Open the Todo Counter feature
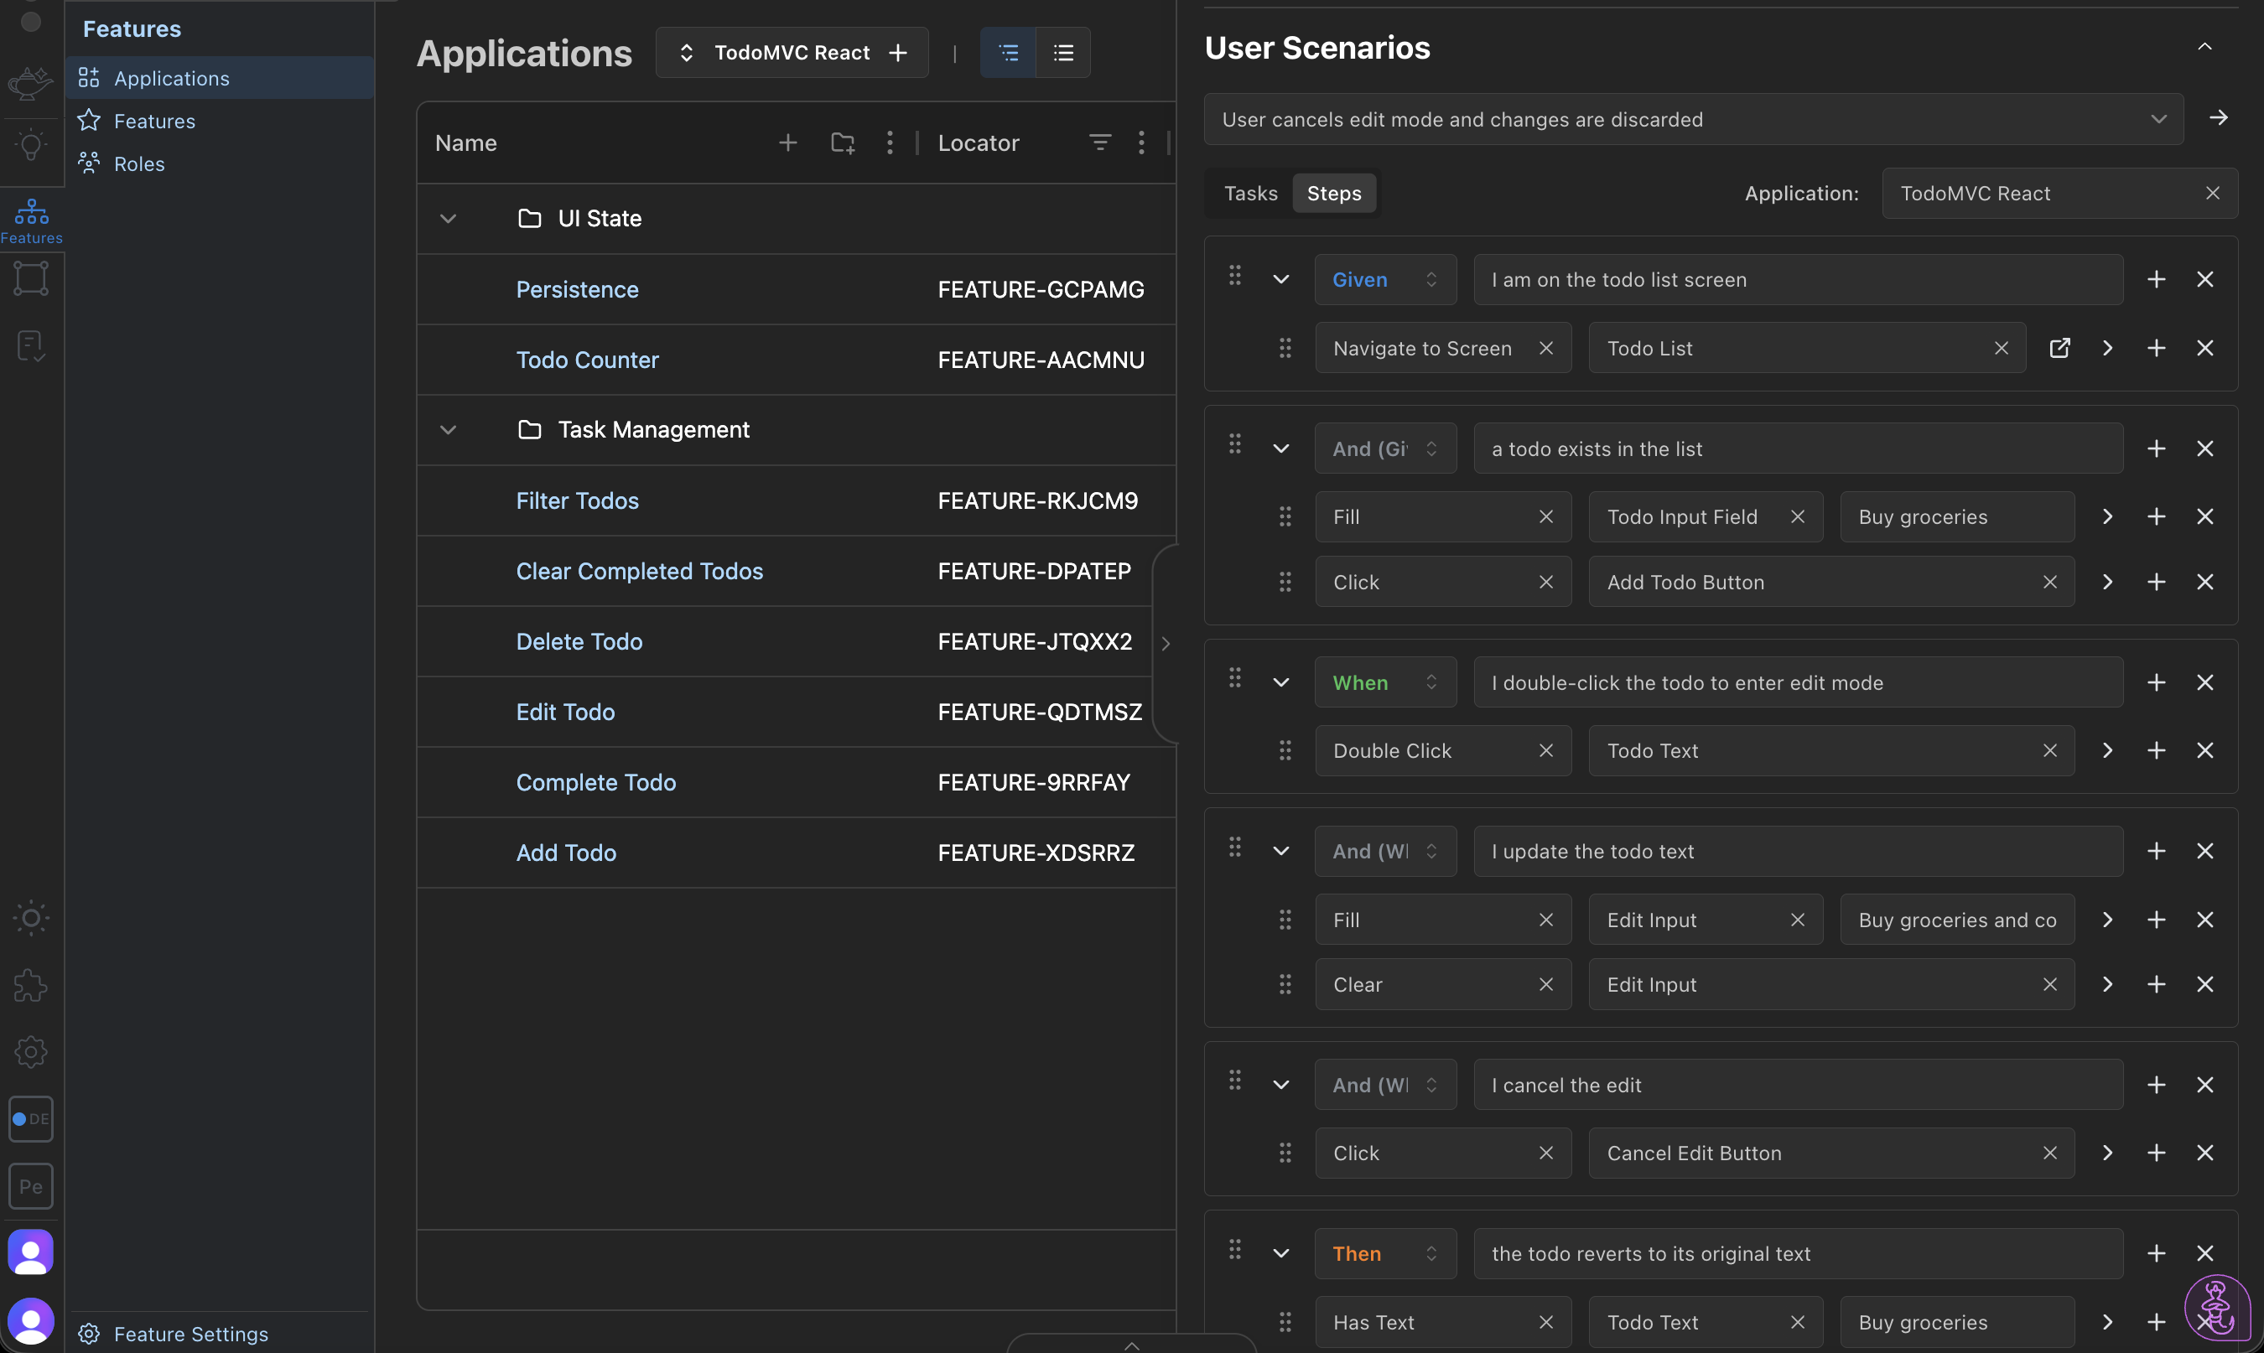 [587, 360]
